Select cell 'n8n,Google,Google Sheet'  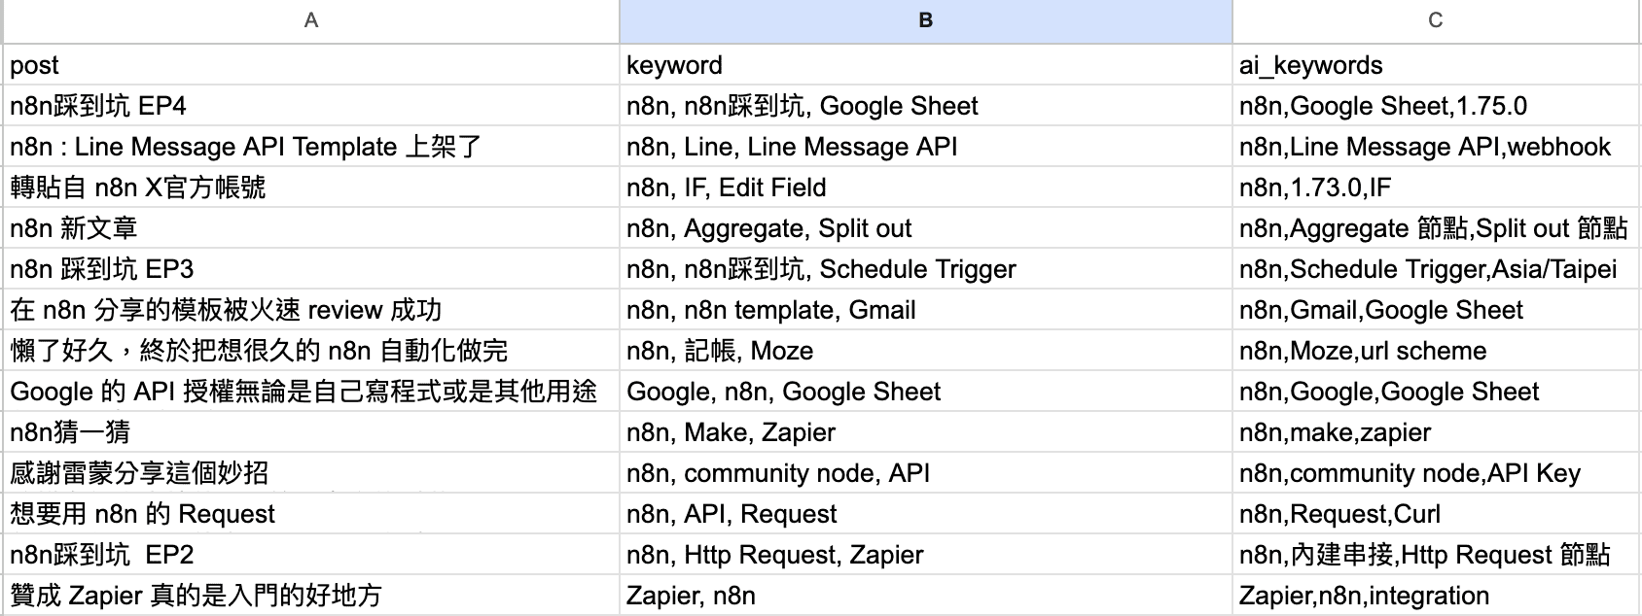pyautogui.click(x=1435, y=392)
